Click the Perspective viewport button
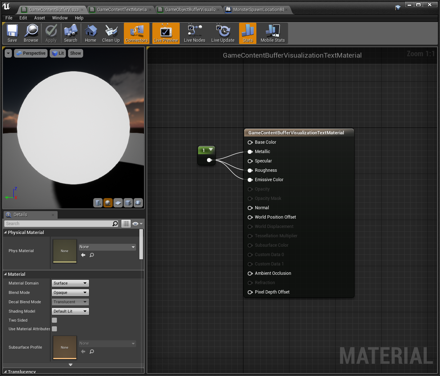The image size is (440, 376). click(x=31, y=53)
